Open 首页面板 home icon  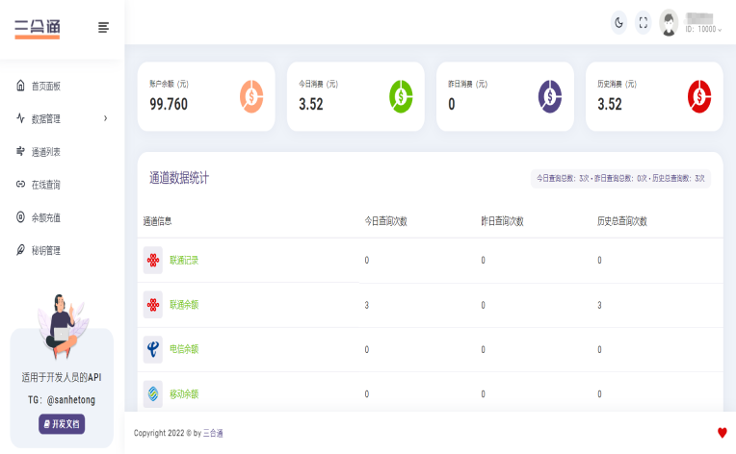click(20, 86)
